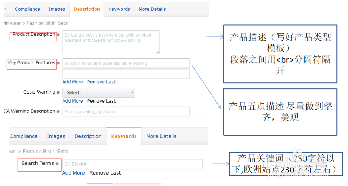Click info icon beside Product Description label
Image resolution: width=348 pixels, height=186 pixels.
[58, 34]
